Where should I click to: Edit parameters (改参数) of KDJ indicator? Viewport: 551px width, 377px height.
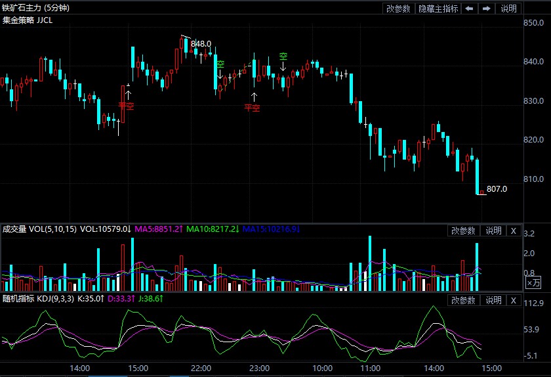(x=463, y=300)
